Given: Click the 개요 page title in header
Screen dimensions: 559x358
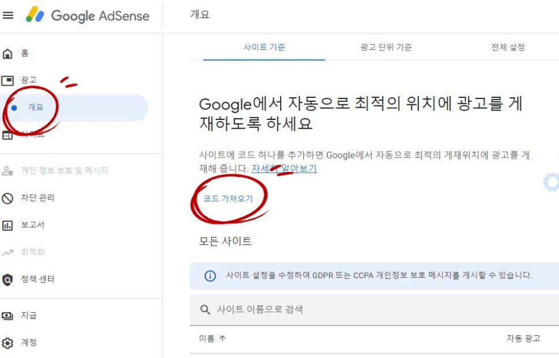Looking at the screenshot, I should click(x=200, y=14).
